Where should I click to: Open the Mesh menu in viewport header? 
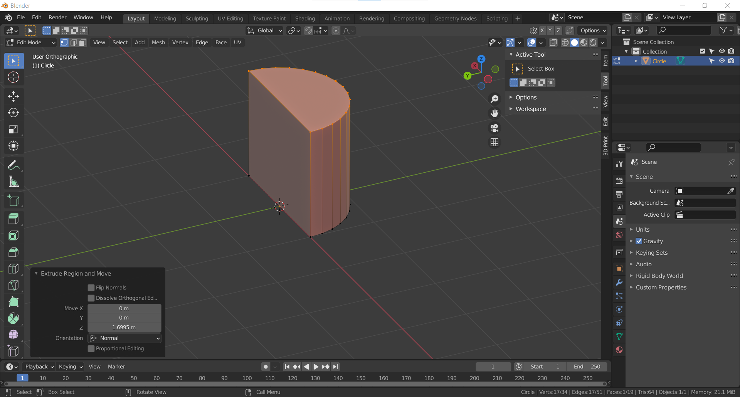[158, 42]
